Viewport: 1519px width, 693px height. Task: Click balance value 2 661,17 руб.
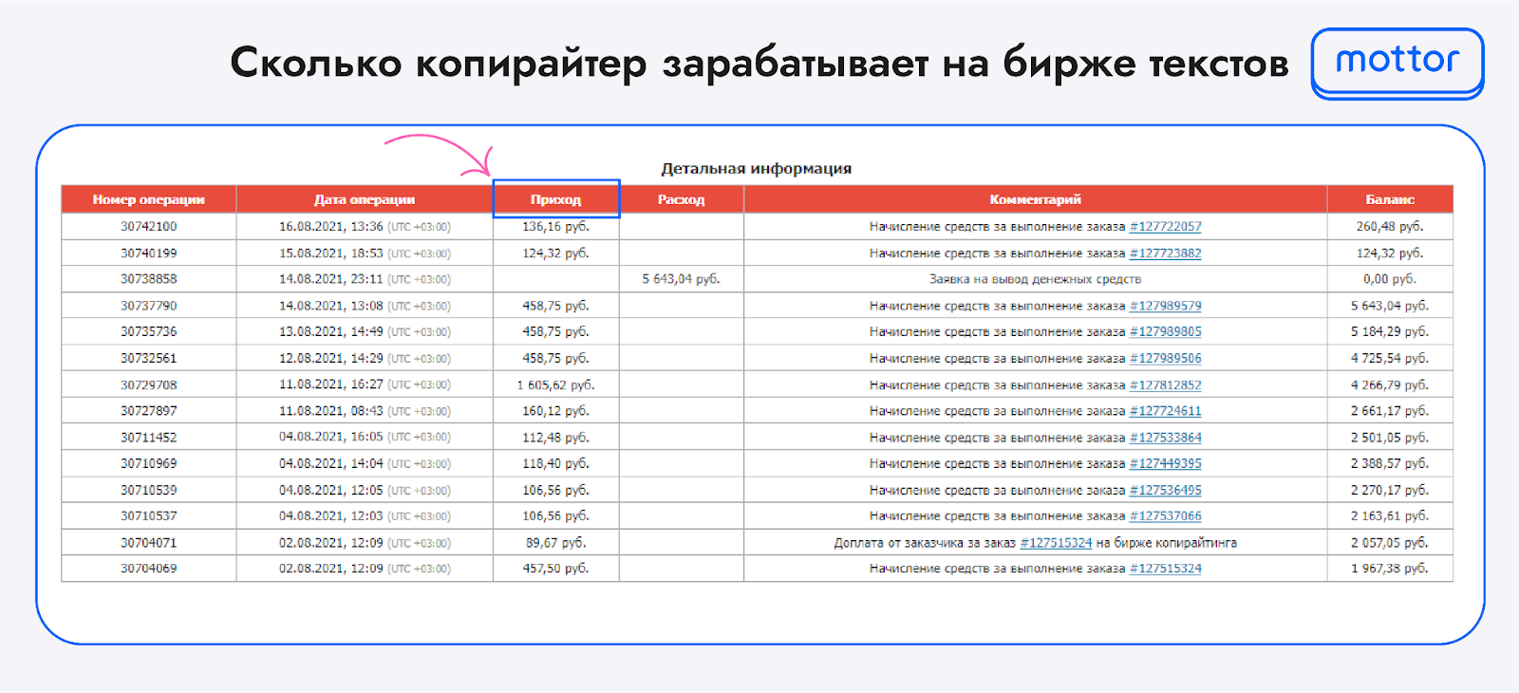[x=1390, y=411]
